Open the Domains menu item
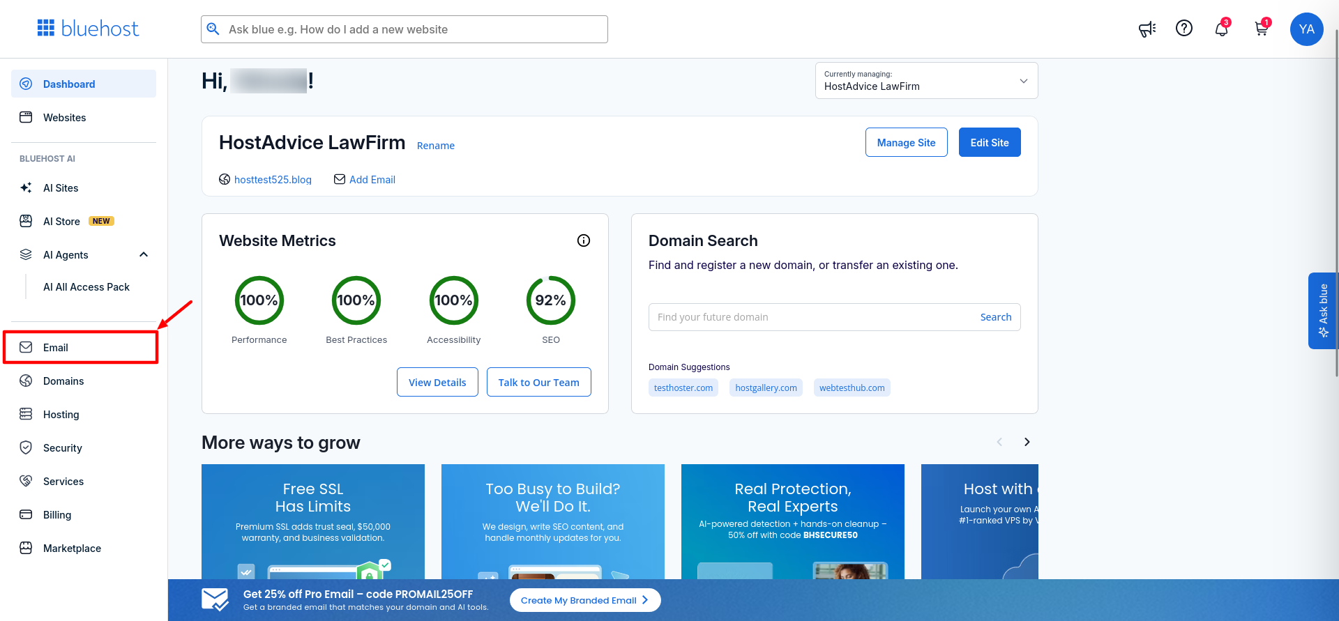 click(x=84, y=381)
